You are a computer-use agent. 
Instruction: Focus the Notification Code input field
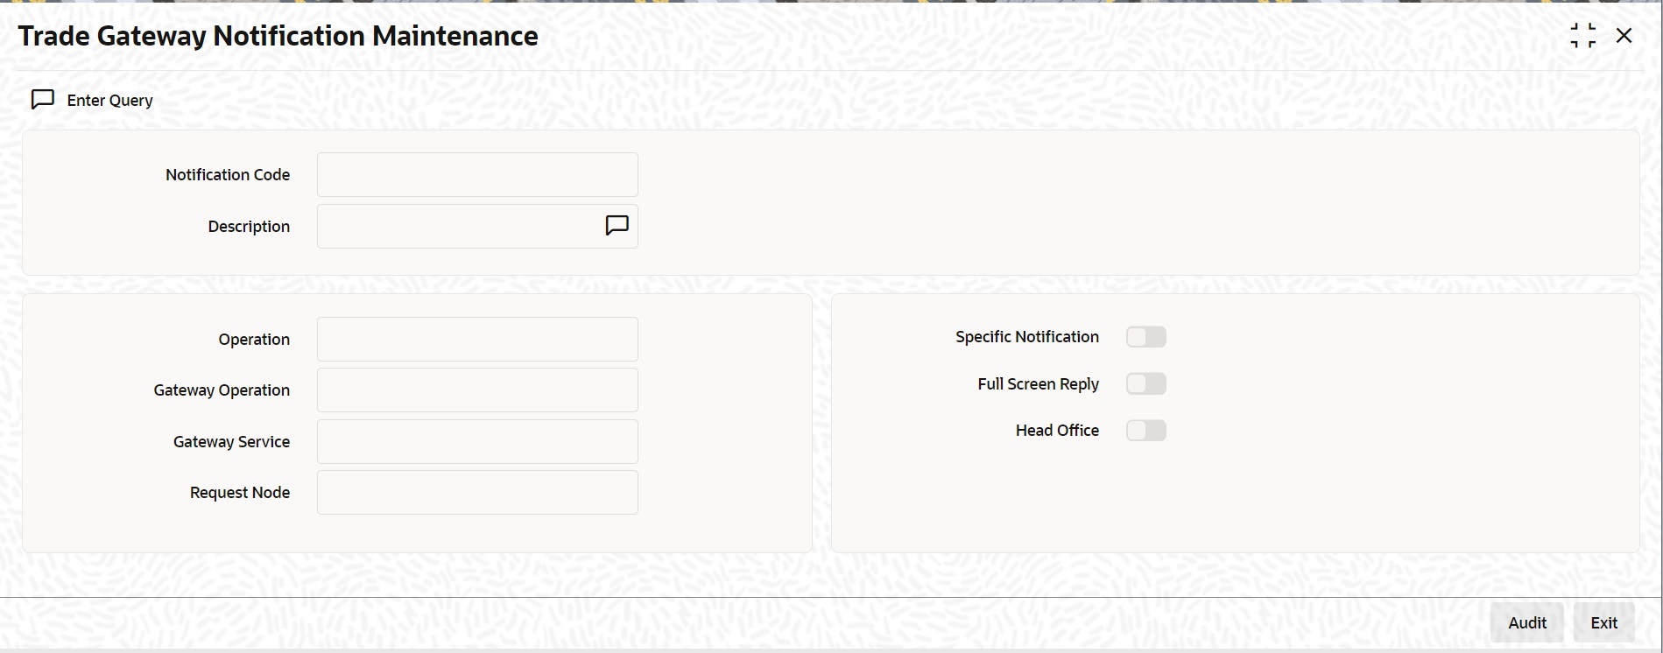tap(477, 174)
